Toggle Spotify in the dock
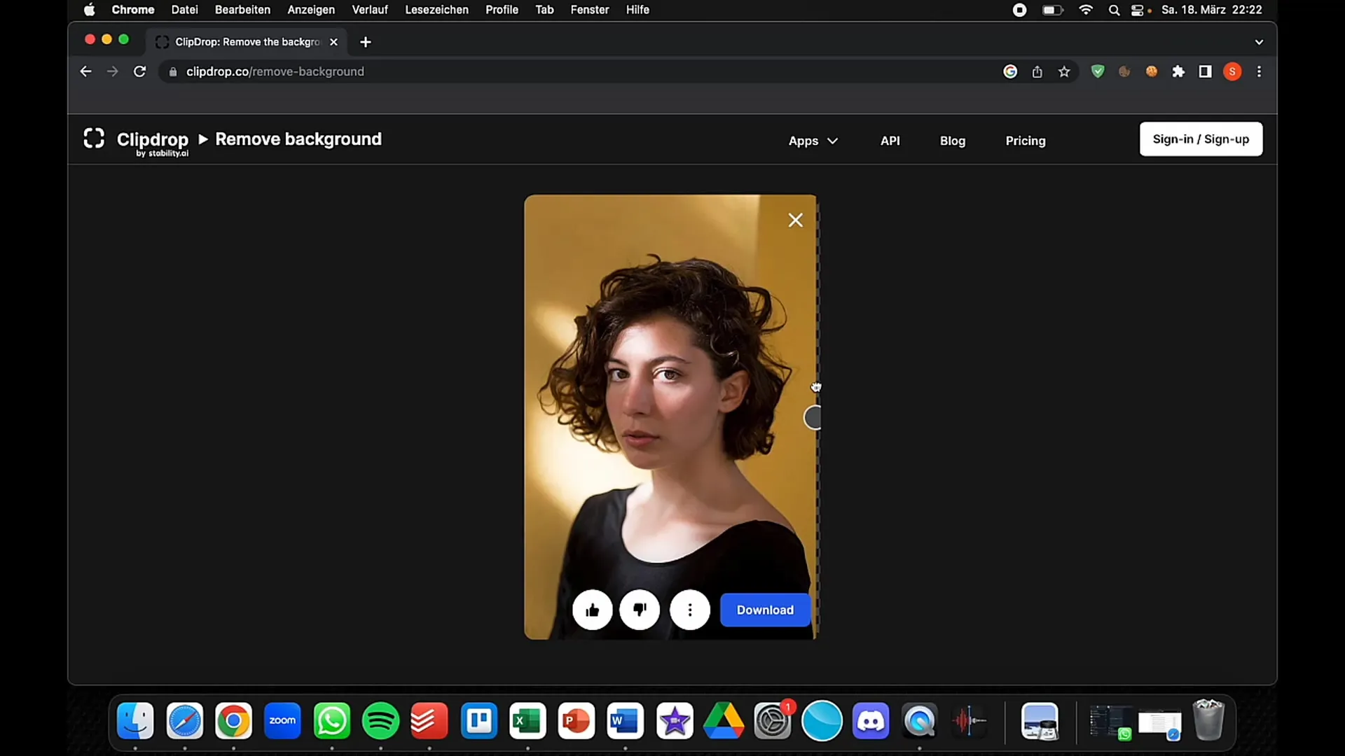 click(382, 721)
